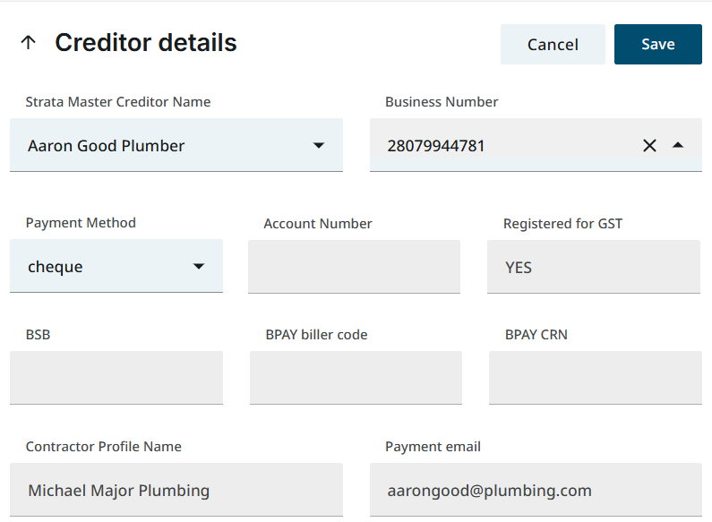The image size is (712, 522).
Task: Click the Payment Method dropdown arrow
Action: [199, 266]
